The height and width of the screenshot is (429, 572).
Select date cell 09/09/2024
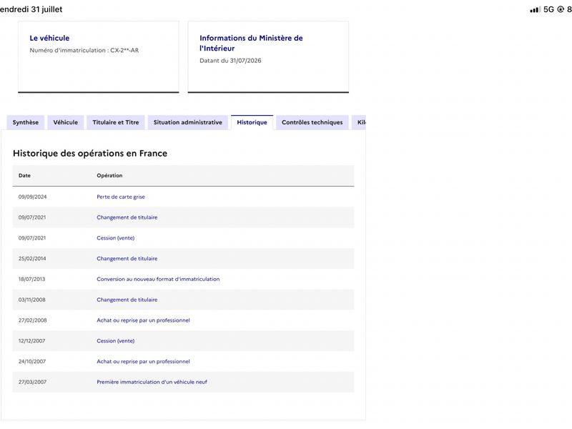coord(32,197)
